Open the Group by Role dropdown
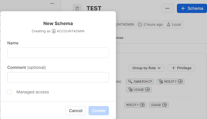This screenshot has height=119, width=207. 147,68
